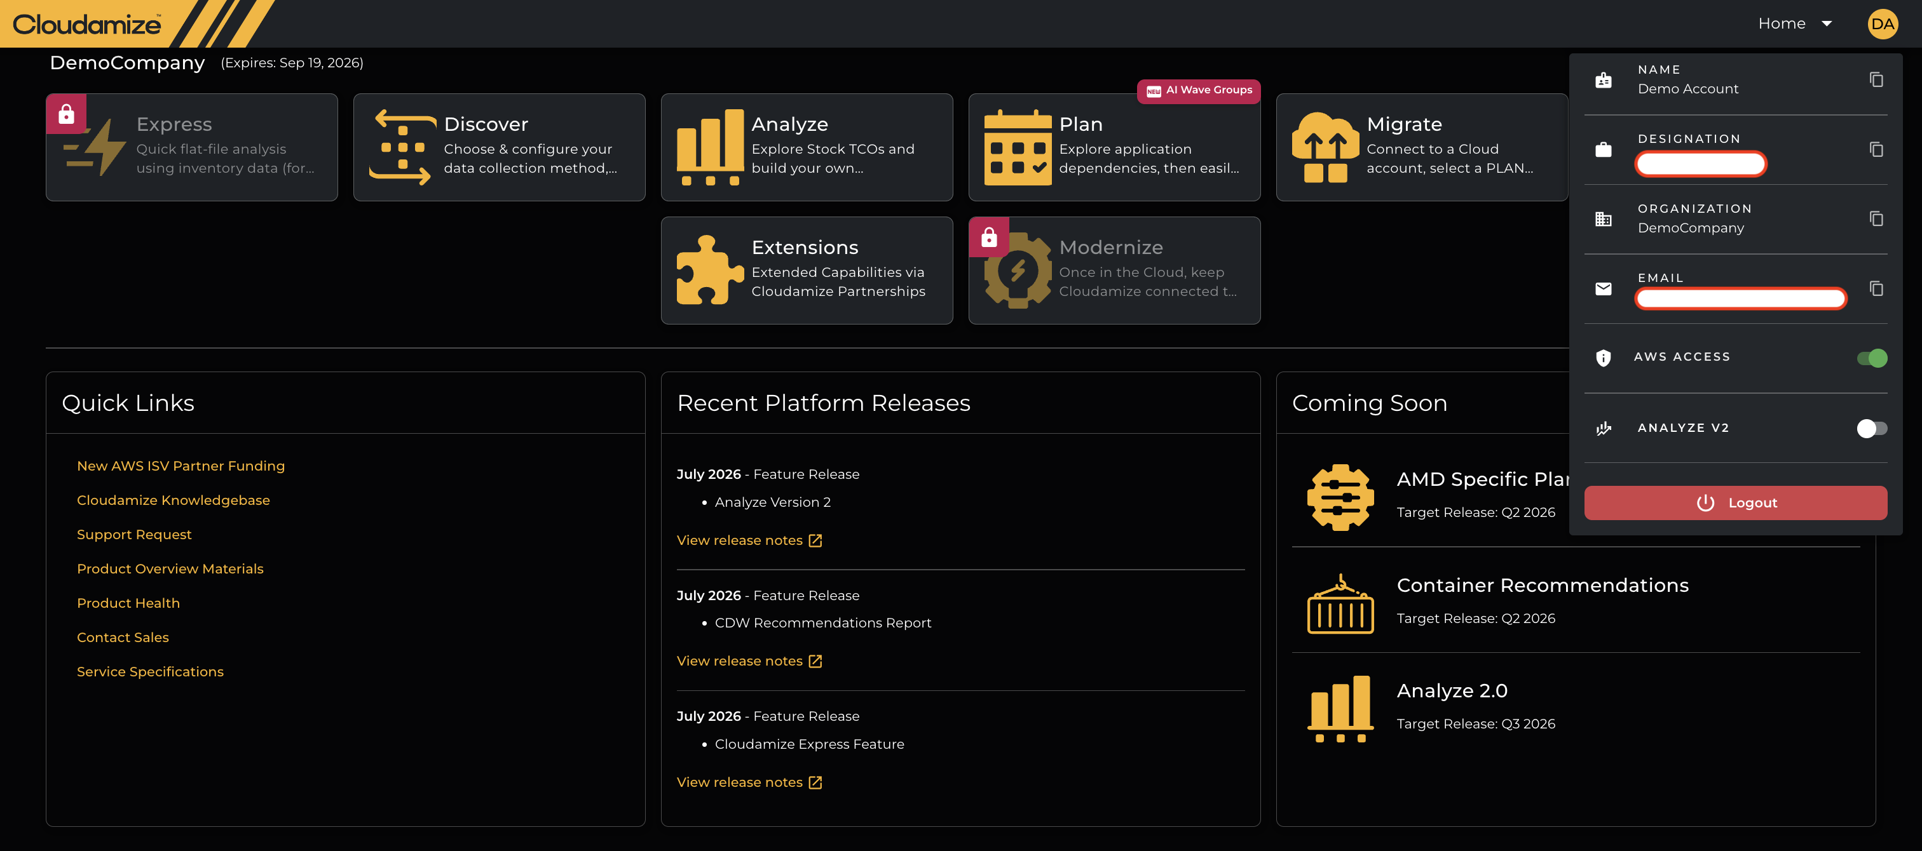Open the Discover card title

coord(486,124)
